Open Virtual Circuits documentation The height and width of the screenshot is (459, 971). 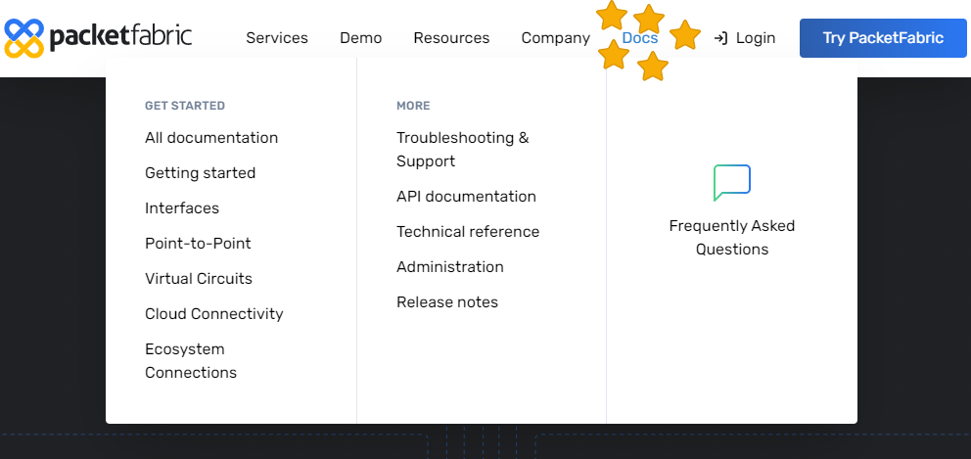(x=199, y=279)
